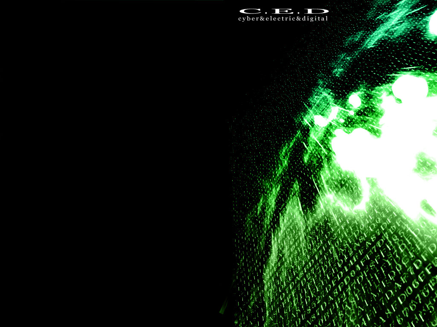This screenshot has width=437, height=327.
Task: Click the small round white glow spot
Action: coord(354,100)
